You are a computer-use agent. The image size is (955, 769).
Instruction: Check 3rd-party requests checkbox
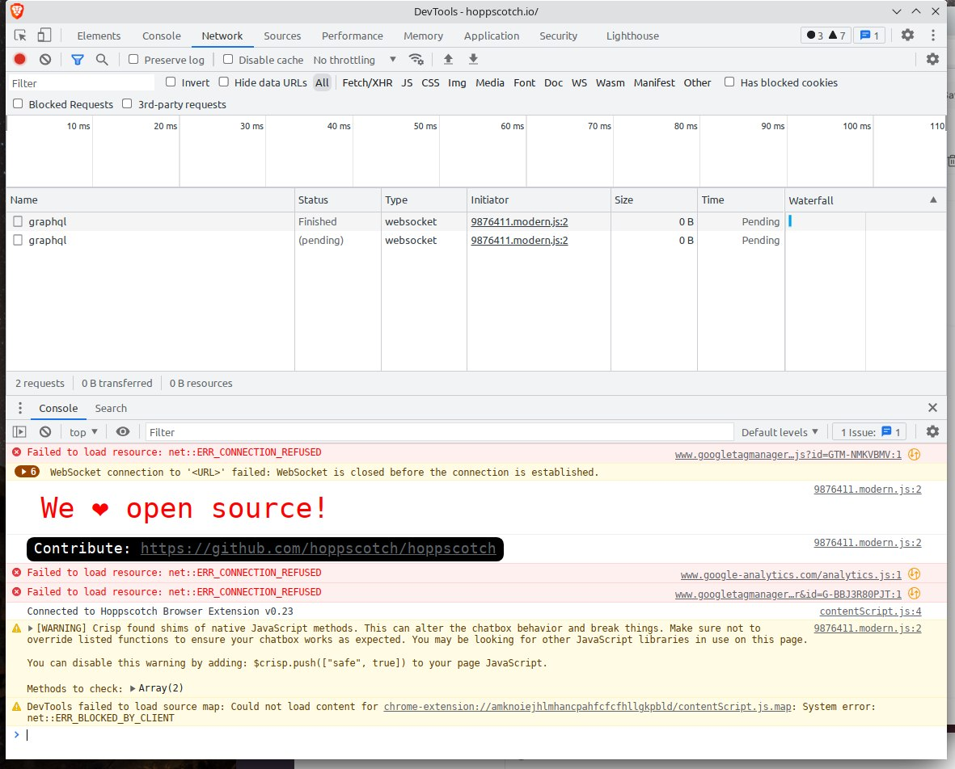tap(127, 103)
